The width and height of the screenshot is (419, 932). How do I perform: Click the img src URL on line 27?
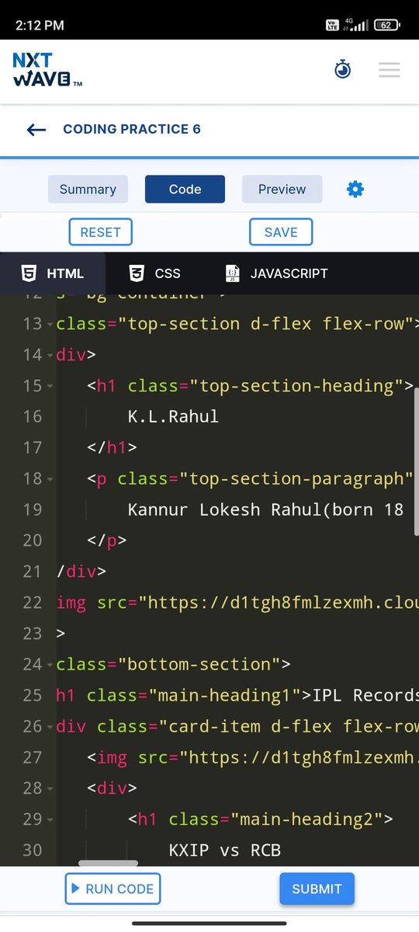tap(299, 757)
